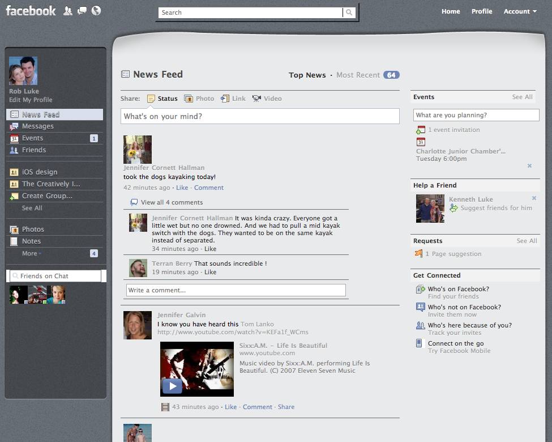This screenshot has height=442, width=552.
Task: Check messages via the speech bubble icon
Action: 82,11
